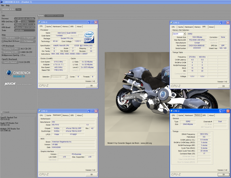231x178 pixels.
Task: Click the PC2-6400 Max Bandwidth value
Action: tap(197, 40)
